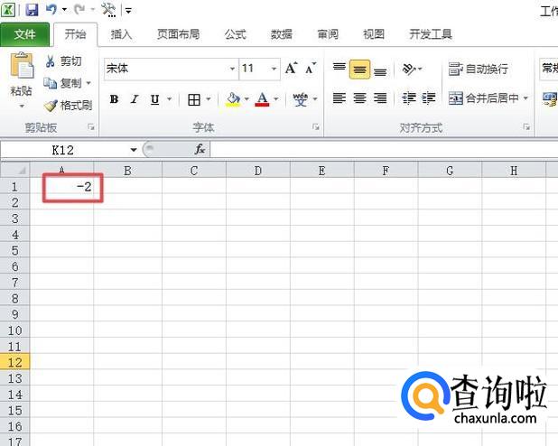
Task: Click the 剪切 cut button
Action: click(x=64, y=61)
